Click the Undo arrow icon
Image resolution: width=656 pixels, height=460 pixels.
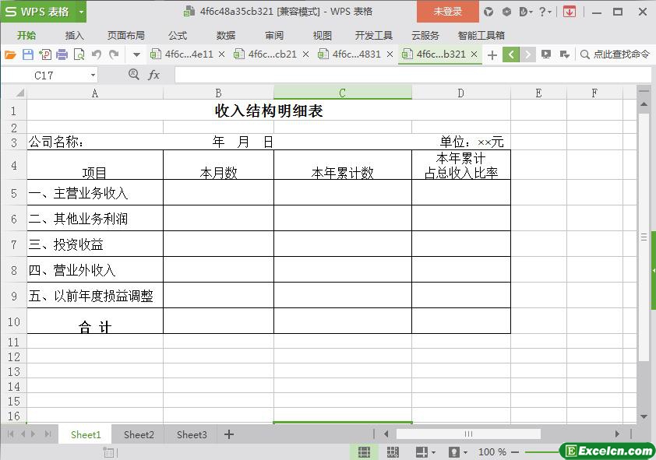click(x=97, y=54)
